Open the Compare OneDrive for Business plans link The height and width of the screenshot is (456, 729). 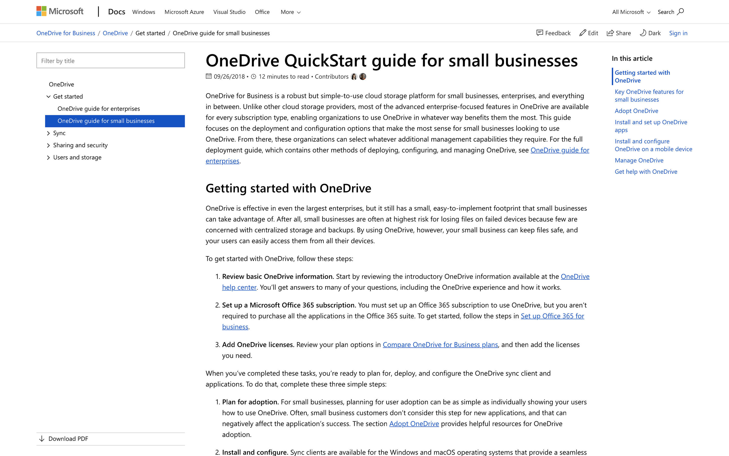440,344
